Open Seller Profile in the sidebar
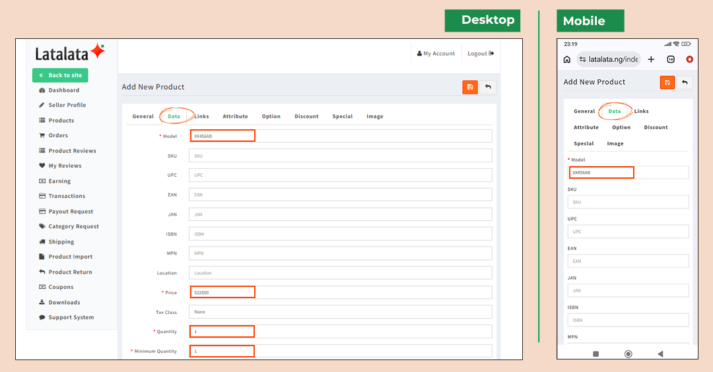This screenshot has width=713, height=372. point(62,105)
